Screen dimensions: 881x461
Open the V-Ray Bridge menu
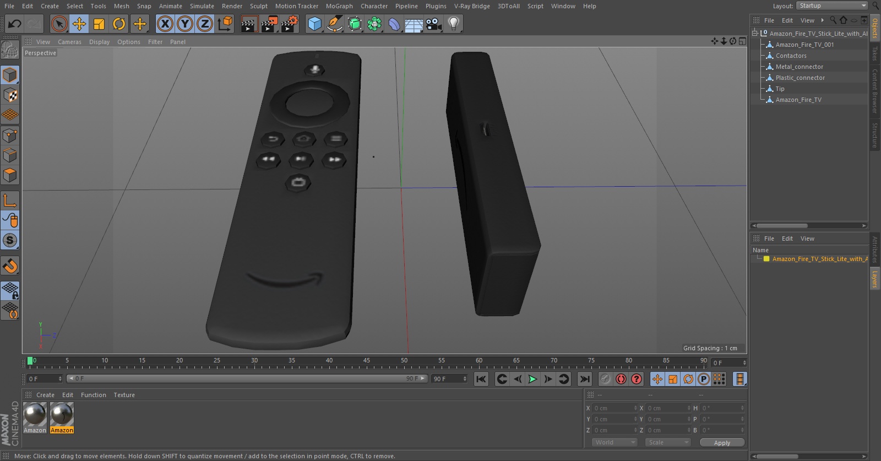click(472, 6)
